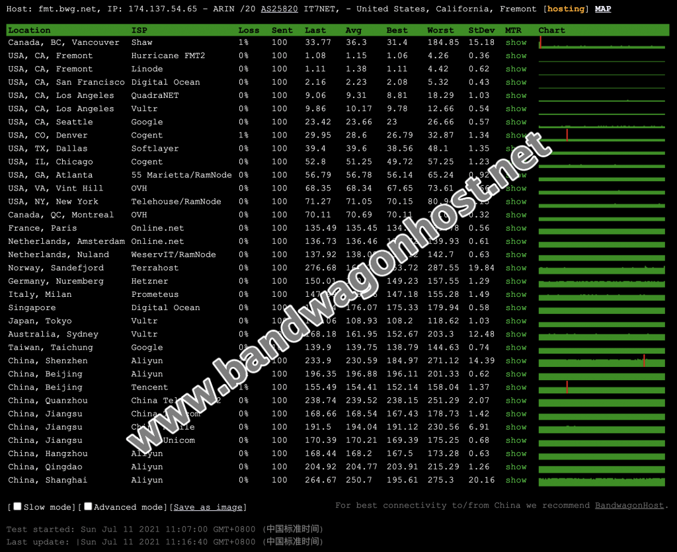Select the 'USA, GA, Atlanta' location text
The width and height of the screenshot is (677, 552).
pyautogui.click(x=50, y=175)
